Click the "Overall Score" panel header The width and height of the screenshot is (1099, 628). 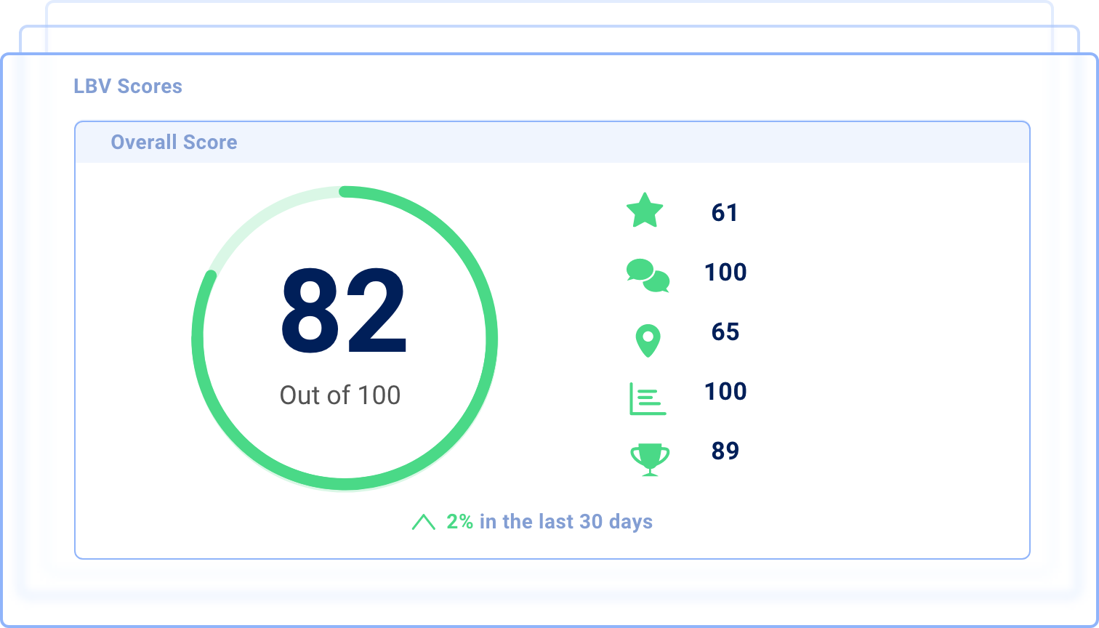174,142
